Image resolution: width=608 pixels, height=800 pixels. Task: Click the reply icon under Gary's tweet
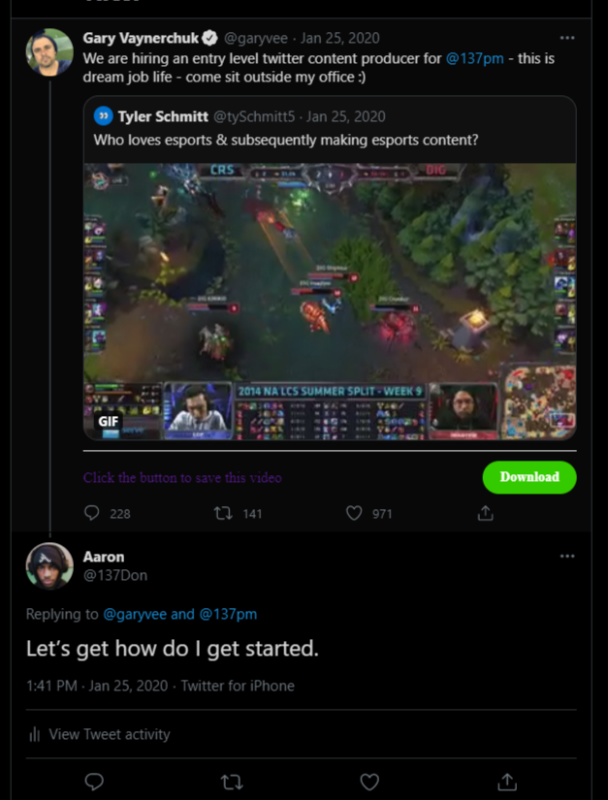pos(92,513)
